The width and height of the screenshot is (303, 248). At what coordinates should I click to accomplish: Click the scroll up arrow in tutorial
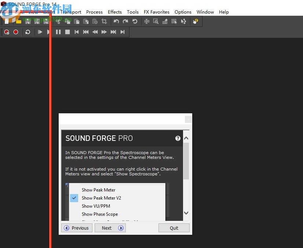pyautogui.click(x=186, y=138)
